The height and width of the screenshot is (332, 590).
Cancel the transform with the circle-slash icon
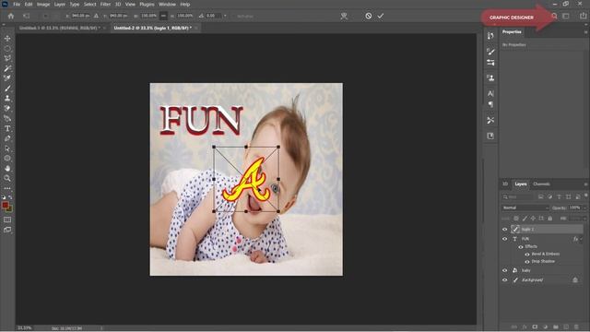pyautogui.click(x=369, y=16)
